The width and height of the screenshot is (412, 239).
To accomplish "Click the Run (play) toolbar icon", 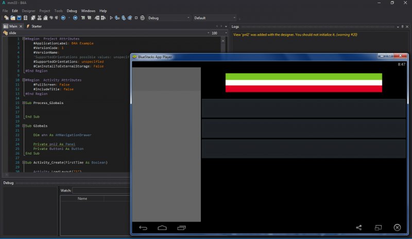I will click(111, 18).
